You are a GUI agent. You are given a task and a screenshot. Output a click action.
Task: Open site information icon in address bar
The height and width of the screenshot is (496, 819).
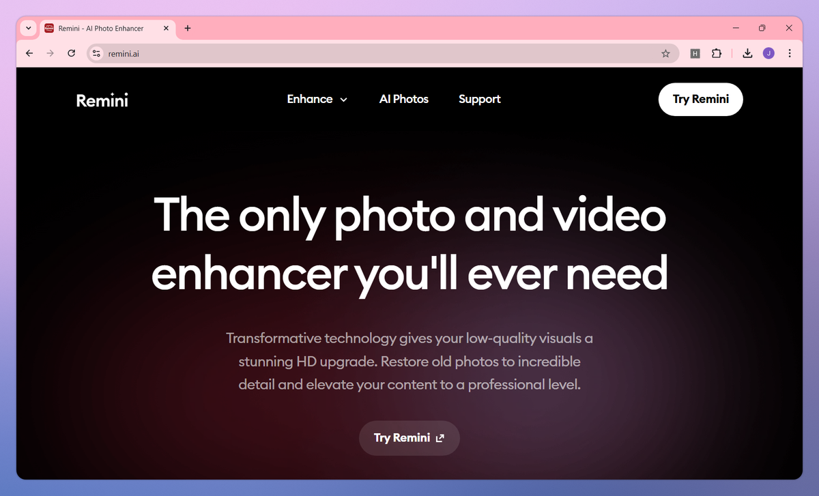(96, 53)
